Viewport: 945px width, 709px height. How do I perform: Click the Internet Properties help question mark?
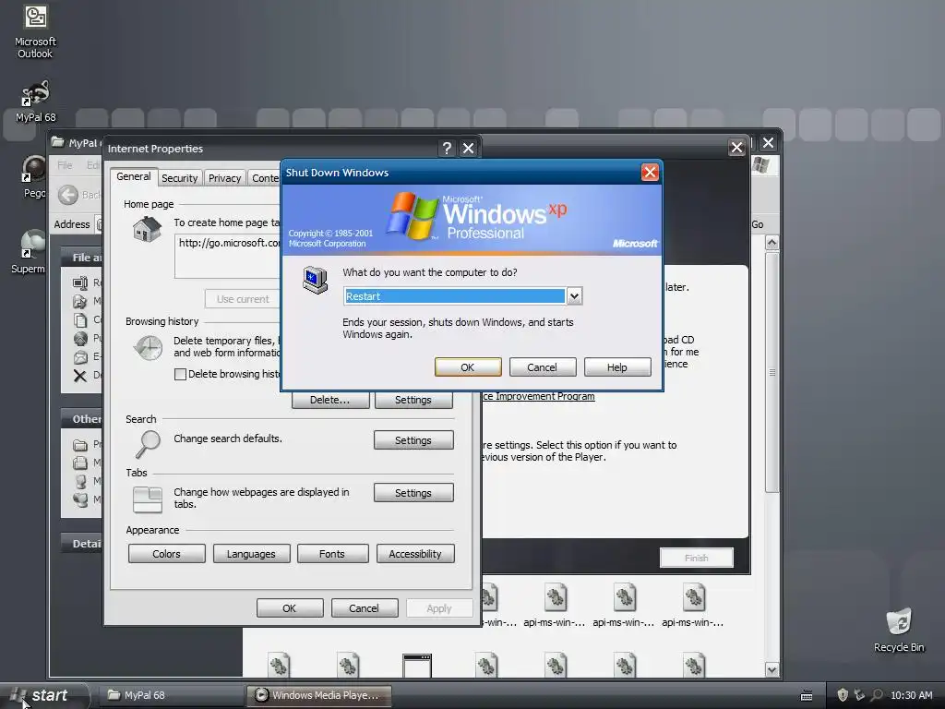coord(447,149)
